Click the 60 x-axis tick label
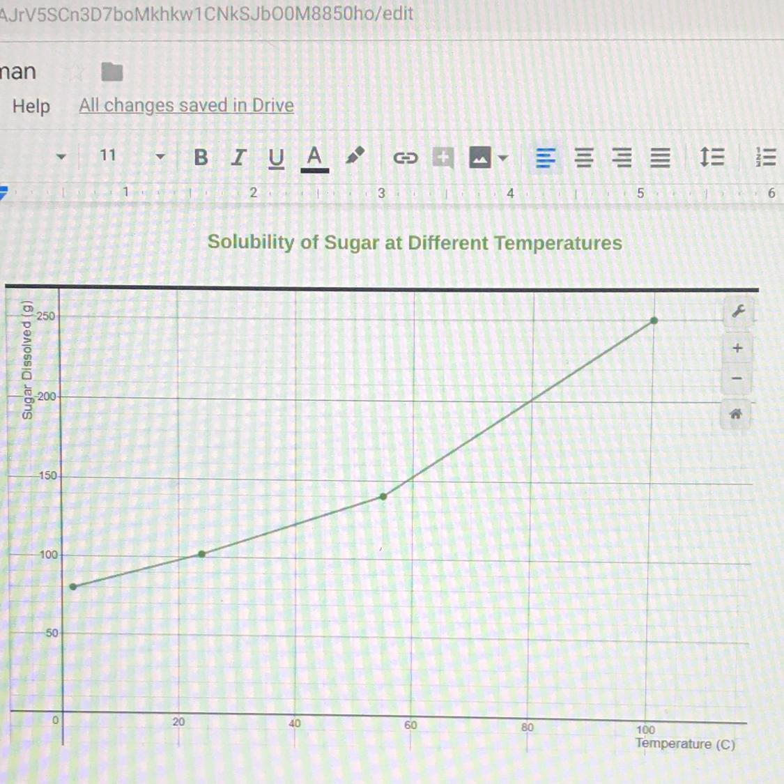The width and height of the screenshot is (784, 784). click(410, 725)
